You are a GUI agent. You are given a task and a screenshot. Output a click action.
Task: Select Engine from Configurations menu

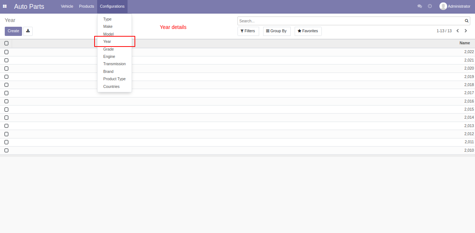(x=114, y=56)
